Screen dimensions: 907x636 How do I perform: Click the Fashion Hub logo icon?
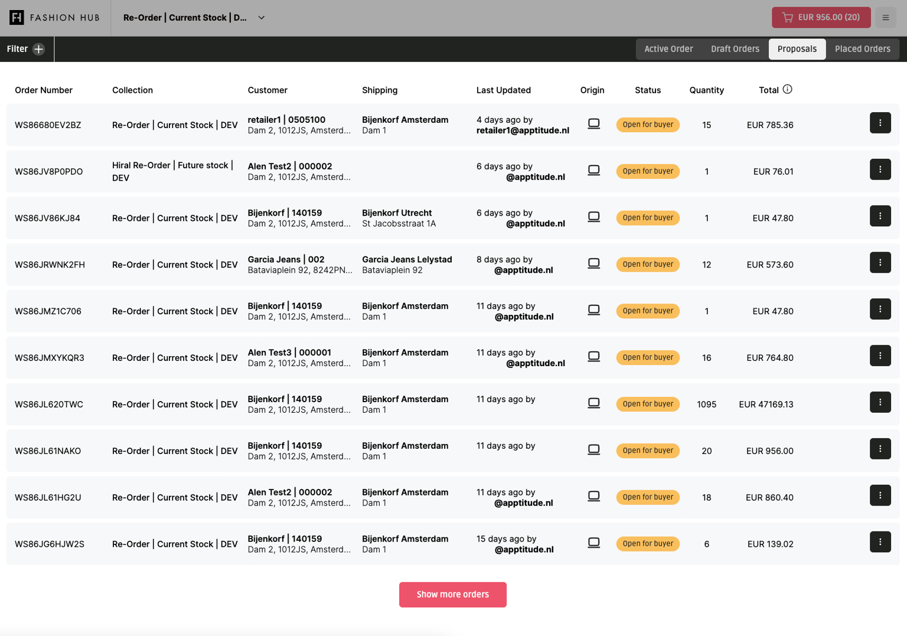click(17, 18)
